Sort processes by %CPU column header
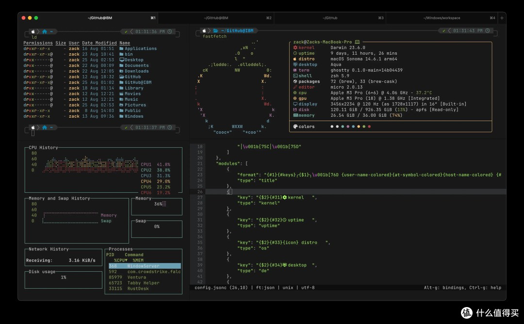The height and width of the screenshot is (324, 524). coord(121,260)
